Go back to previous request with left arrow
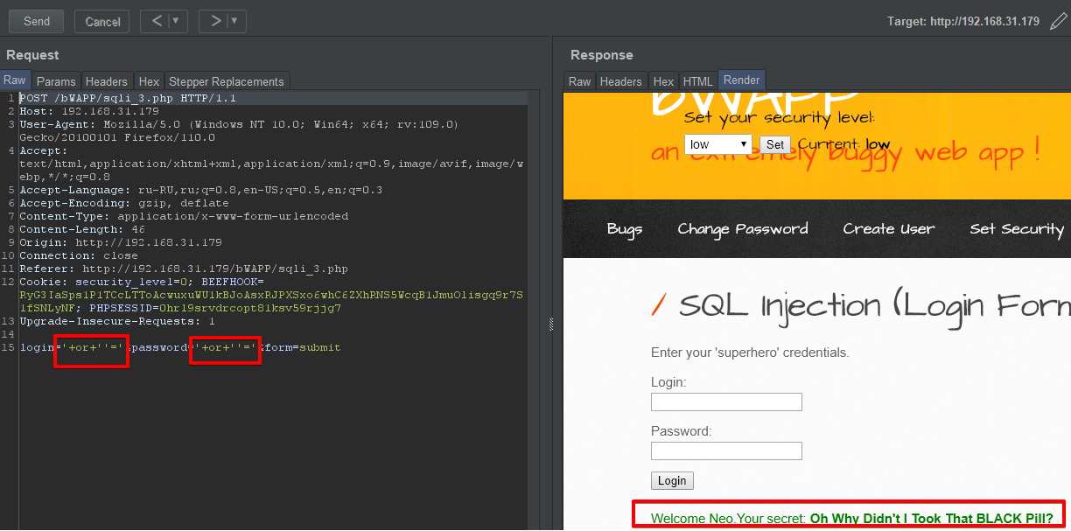 [157, 21]
